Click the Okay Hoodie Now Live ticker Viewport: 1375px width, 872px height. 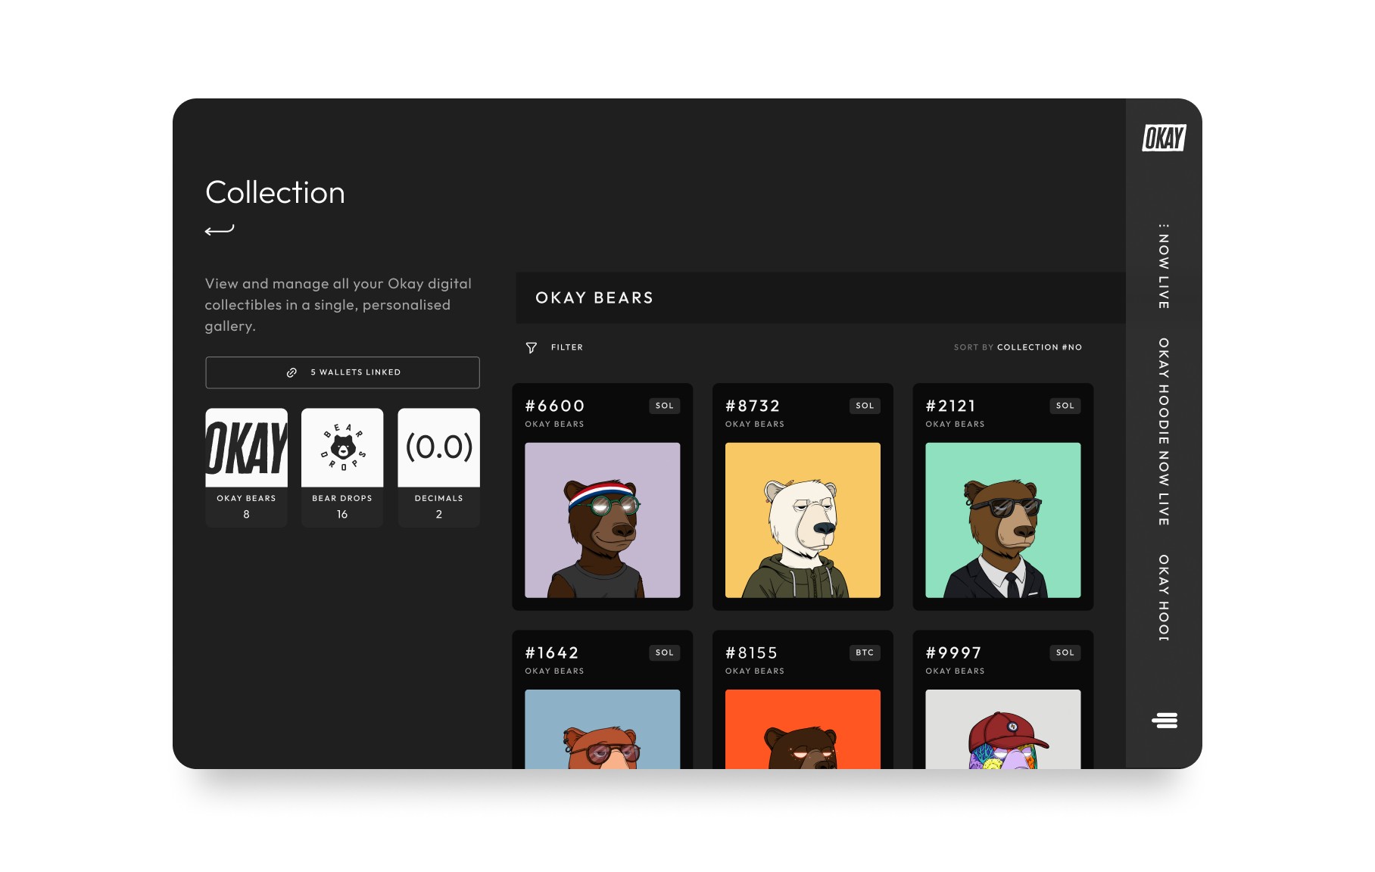click(1165, 432)
